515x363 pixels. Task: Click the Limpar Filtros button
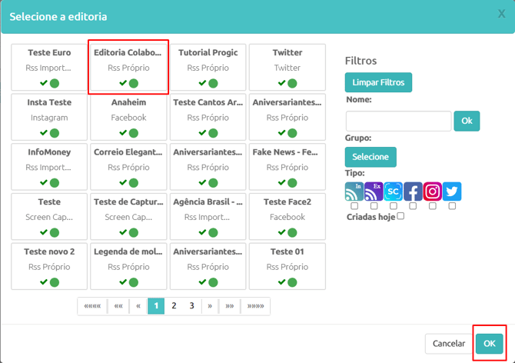coord(378,82)
